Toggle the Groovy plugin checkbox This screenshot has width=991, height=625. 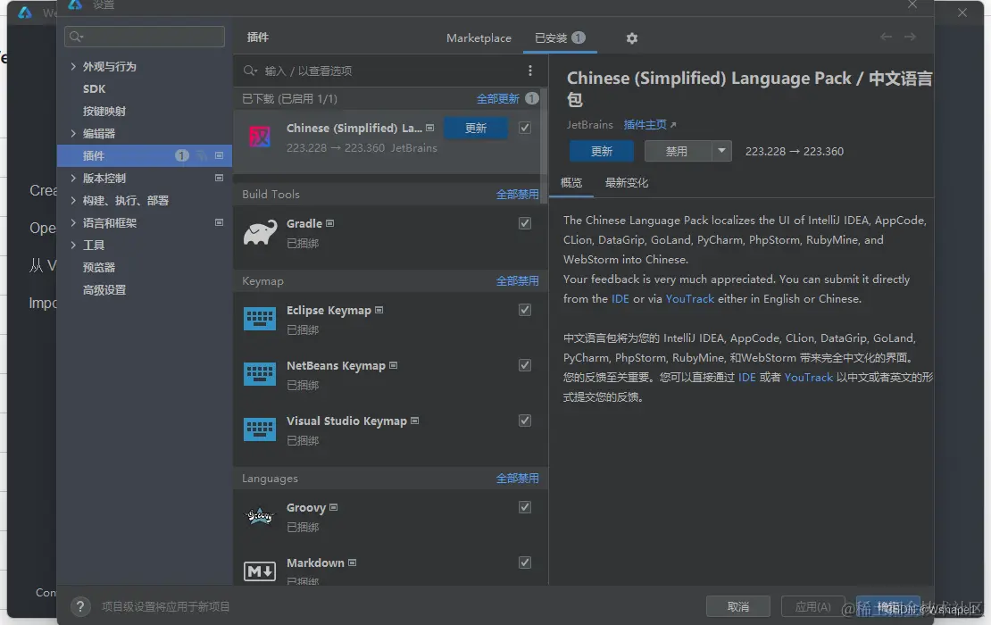coord(525,507)
